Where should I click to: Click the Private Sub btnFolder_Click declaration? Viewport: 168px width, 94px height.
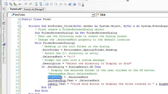pos(98,26)
